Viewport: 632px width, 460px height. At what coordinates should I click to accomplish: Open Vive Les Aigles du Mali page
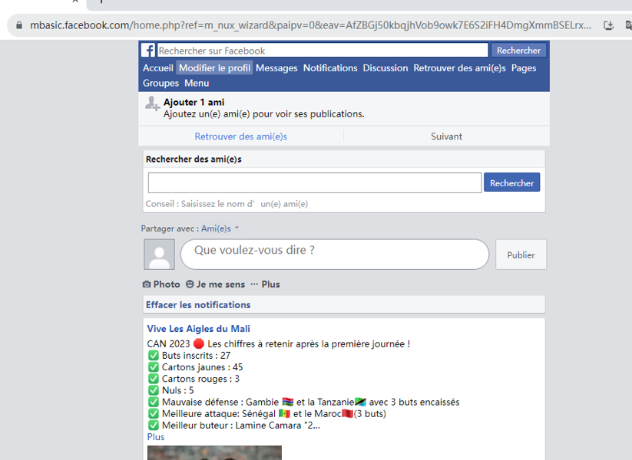pos(198,329)
